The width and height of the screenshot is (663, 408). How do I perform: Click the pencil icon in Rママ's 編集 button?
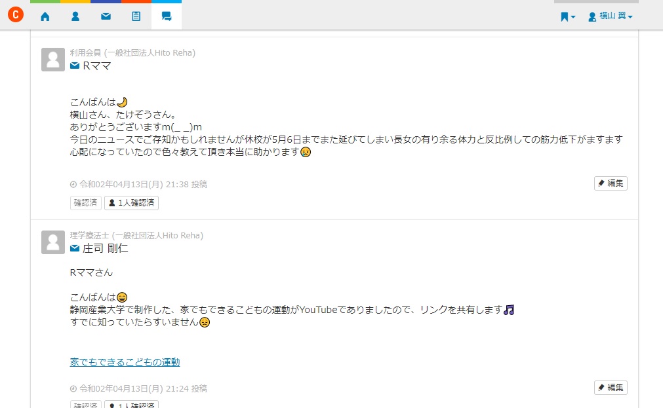(x=601, y=183)
